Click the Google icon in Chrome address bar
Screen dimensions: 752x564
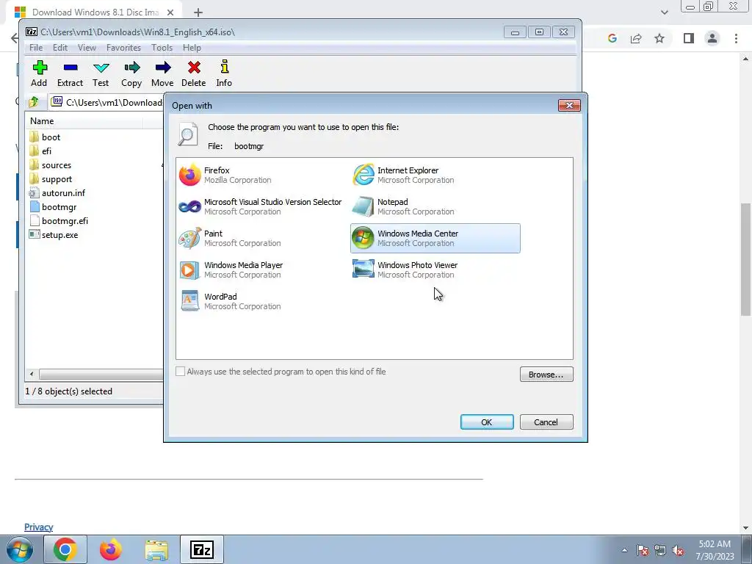pyautogui.click(x=612, y=38)
